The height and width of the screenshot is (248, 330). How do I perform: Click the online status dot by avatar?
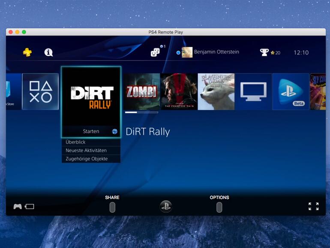(178, 53)
